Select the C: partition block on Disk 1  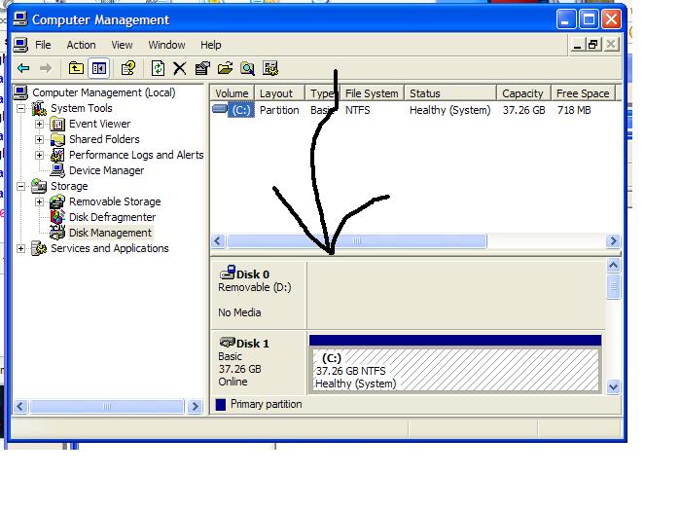(x=454, y=370)
